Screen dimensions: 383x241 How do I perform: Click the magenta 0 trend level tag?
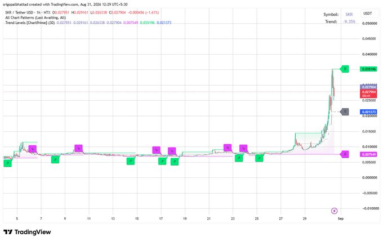tap(345, 154)
